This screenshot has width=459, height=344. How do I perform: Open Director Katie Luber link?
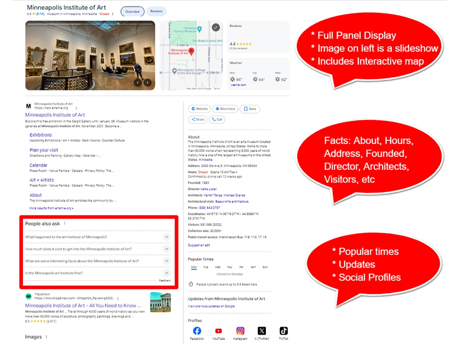click(209, 189)
